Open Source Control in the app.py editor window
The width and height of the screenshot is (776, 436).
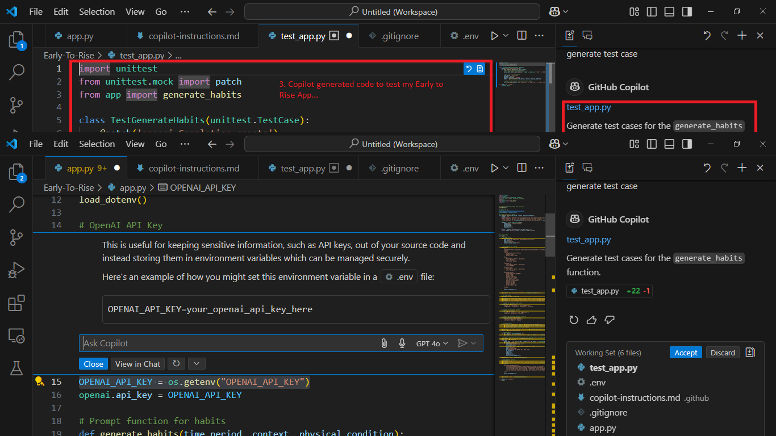(x=16, y=237)
